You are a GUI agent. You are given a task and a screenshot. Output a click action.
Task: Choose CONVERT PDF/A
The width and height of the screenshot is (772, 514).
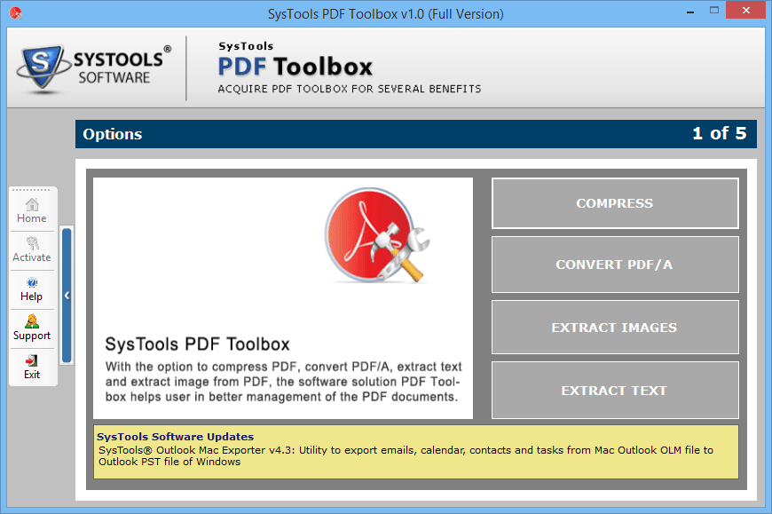click(614, 265)
